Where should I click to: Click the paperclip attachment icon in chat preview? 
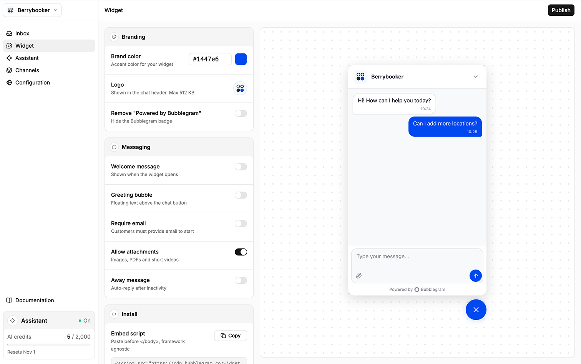pyautogui.click(x=359, y=276)
